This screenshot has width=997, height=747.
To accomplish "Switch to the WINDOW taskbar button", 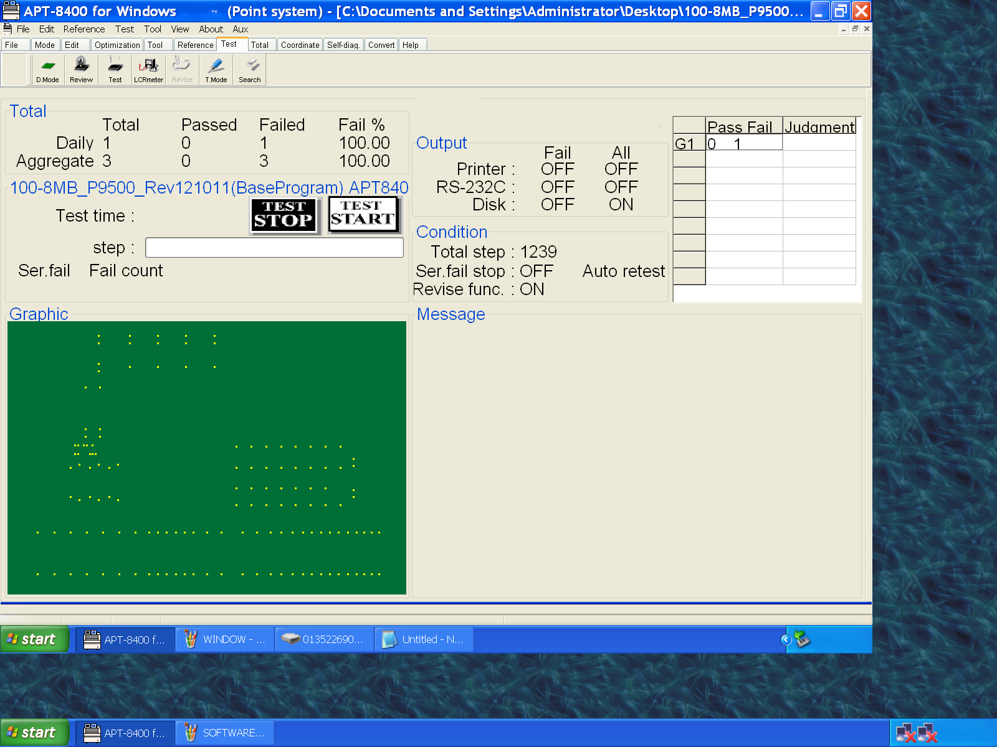I will click(225, 639).
